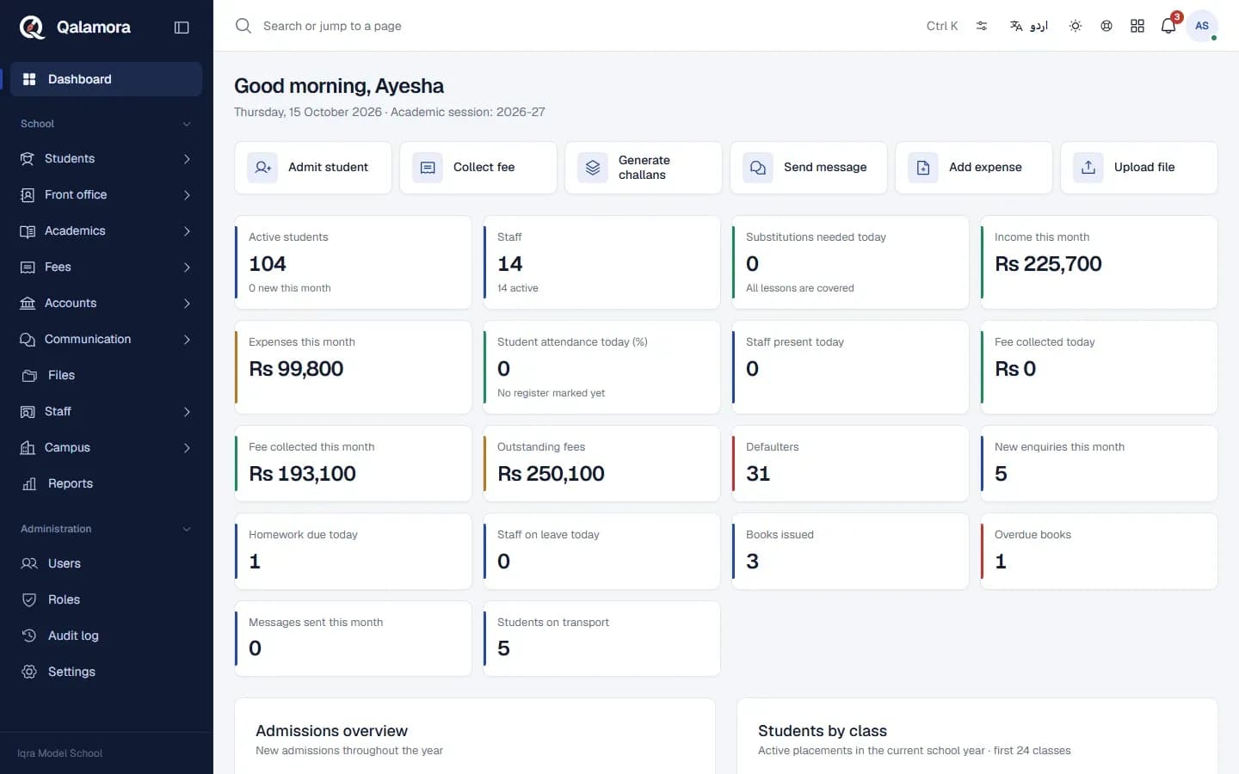This screenshot has height=774, width=1239.
Task: Expand the Front office submenu chevron
Action: point(187,194)
